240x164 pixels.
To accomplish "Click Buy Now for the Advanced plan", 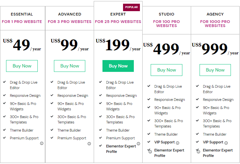I will (70, 66).
